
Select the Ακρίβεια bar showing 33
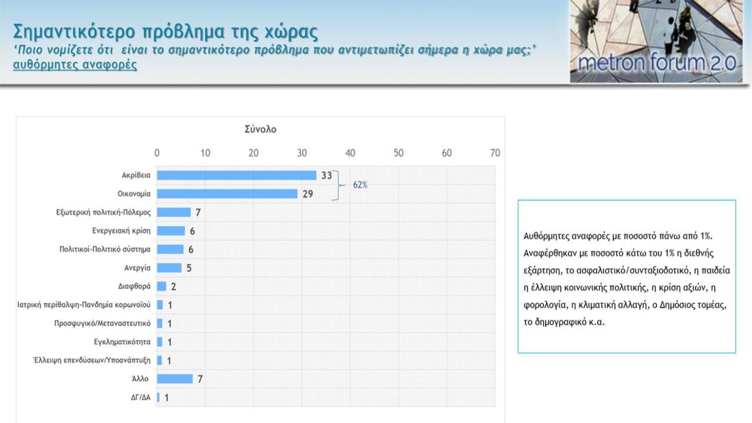click(x=236, y=175)
